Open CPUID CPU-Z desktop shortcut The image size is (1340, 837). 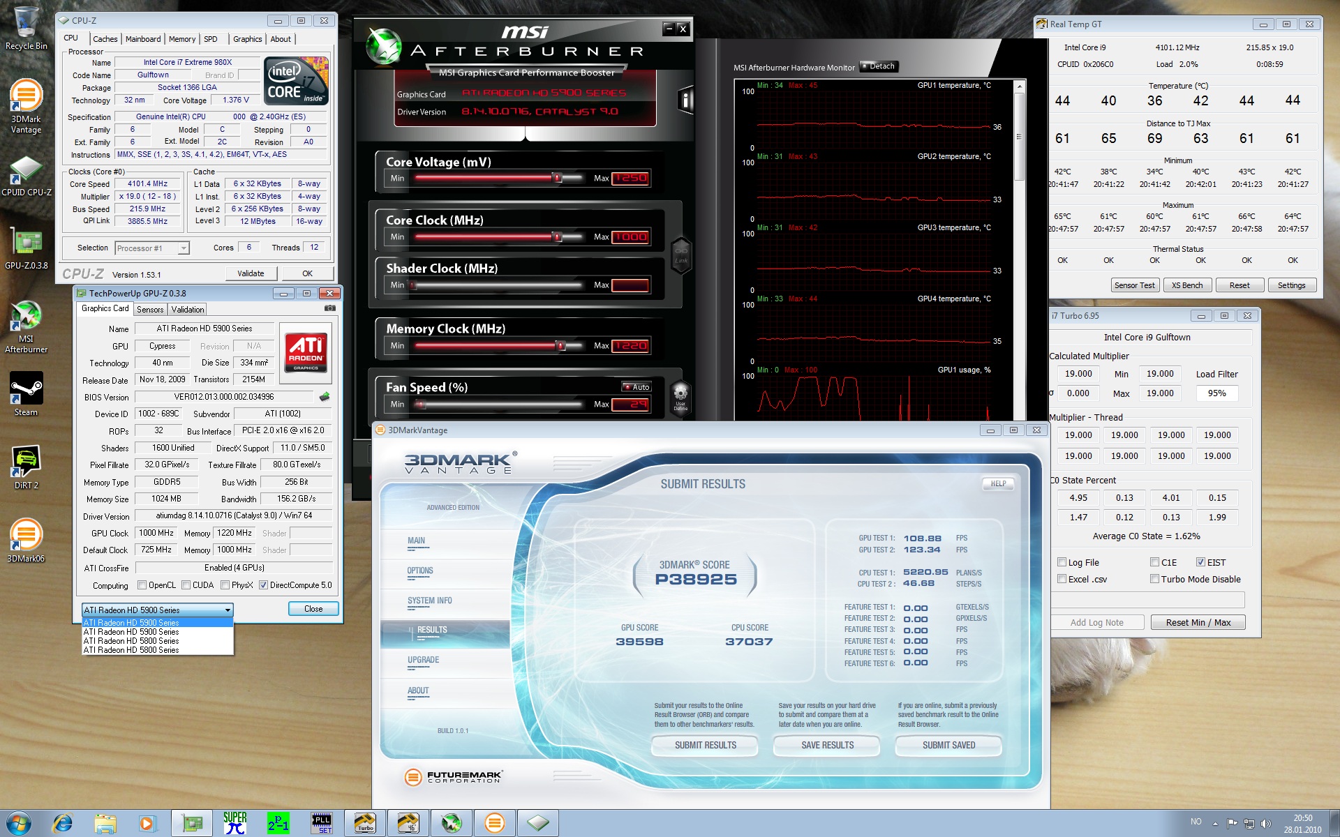pyautogui.click(x=26, y=176)
